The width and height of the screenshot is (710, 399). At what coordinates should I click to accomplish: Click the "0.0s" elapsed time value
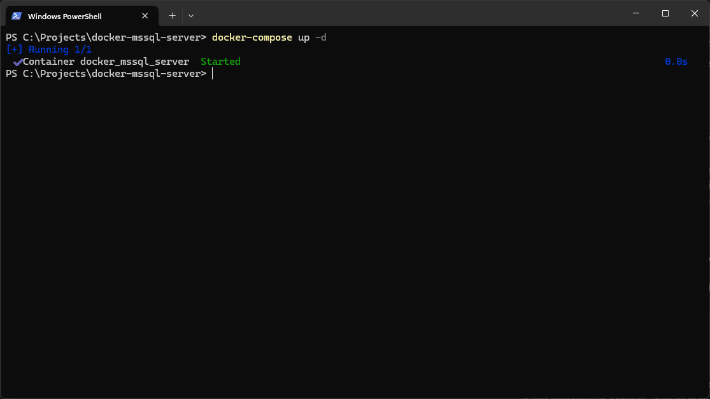pyautogui.click(x=676, y=62)
